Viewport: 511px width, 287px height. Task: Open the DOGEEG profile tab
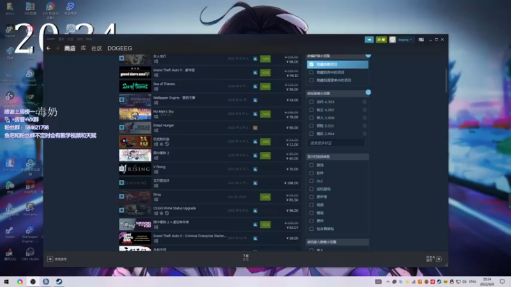[119, 48]
